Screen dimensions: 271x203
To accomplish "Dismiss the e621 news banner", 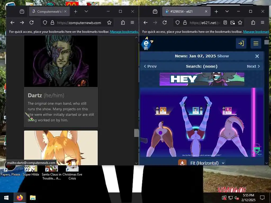I will tap(257, 56).
